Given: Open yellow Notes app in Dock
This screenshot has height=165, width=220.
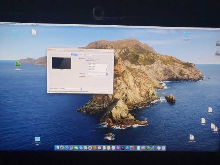Looking at the screenshot, I should tap(109, 148).
